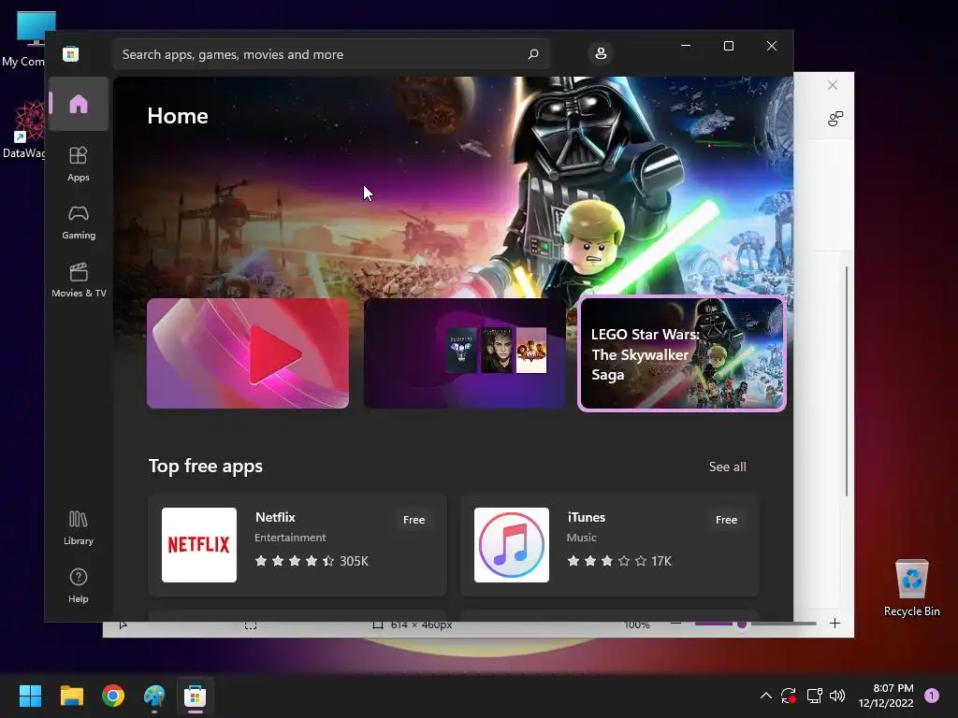Click the Entertainment category under Netflix
Screen dimensions: 958x718
(290, 538)
